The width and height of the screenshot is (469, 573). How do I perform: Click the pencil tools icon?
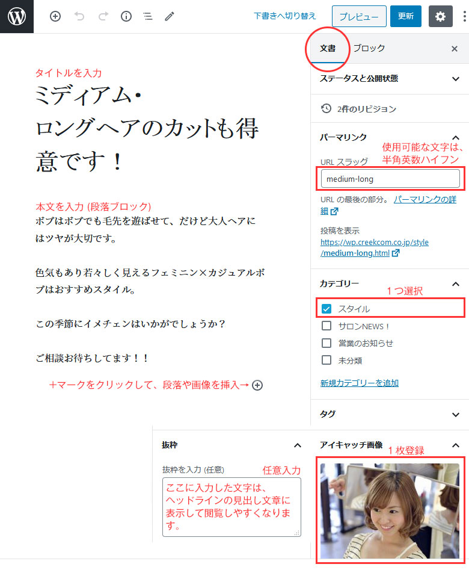coord(170,16)
